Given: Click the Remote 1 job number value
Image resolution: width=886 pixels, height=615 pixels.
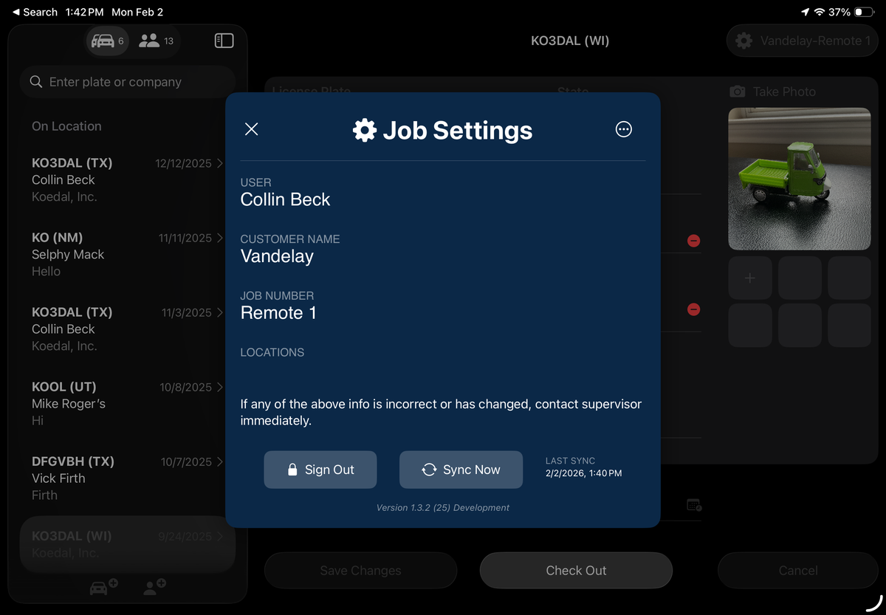Looking at the screenshot, I should pos(278,313).
